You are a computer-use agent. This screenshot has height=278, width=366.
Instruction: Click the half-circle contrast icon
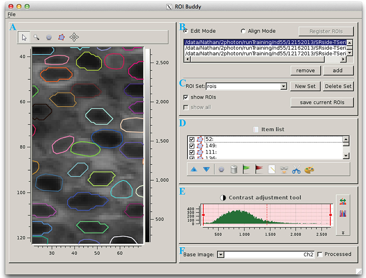pyautogui.click(x=223, y=198)
